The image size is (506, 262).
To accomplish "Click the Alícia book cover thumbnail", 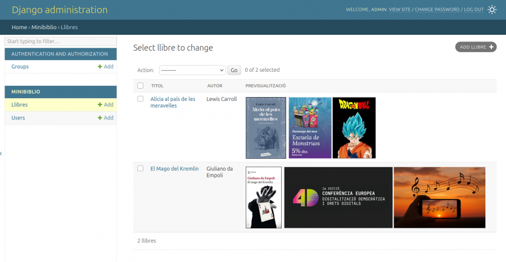I will point(266,128).
